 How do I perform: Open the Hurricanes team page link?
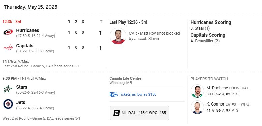(x=28, y=30)
